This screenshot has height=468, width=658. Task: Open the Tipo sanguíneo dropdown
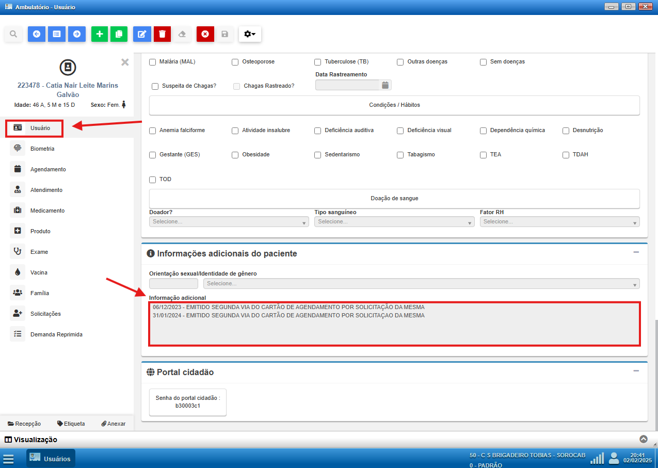394,221
